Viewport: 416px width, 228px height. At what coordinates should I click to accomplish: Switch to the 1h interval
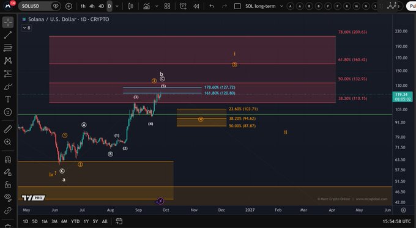click(83, 6)
